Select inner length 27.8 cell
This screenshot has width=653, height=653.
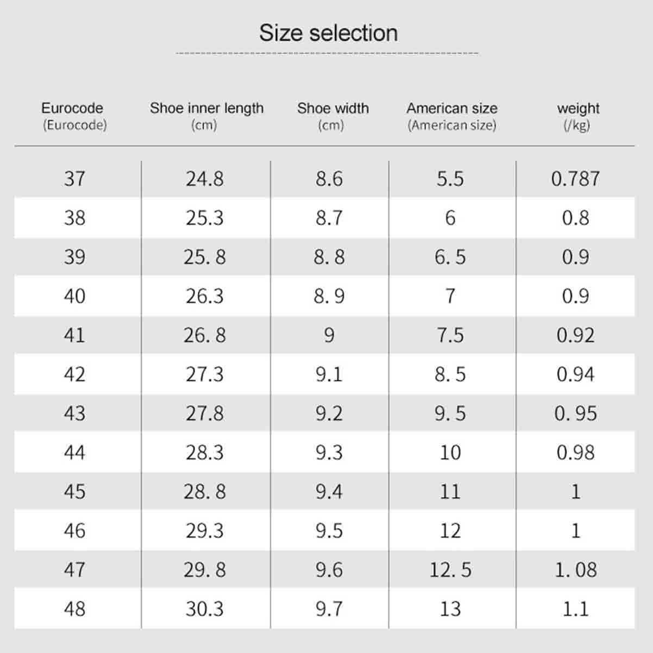pyautogui.click(x=204, y=413)
